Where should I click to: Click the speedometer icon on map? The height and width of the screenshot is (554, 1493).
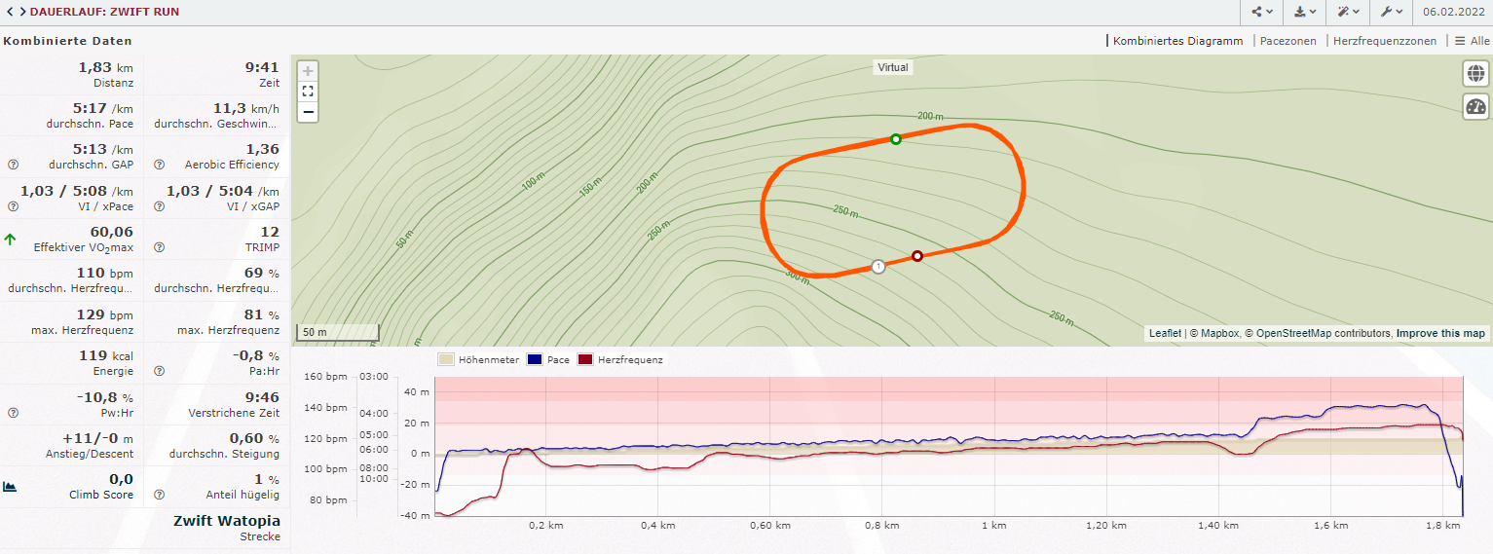tap(1475, 107)
